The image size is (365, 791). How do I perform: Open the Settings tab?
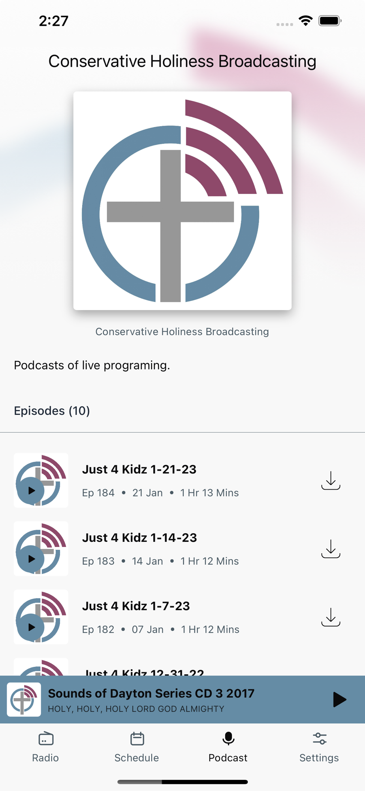click(x=319, y=747)
